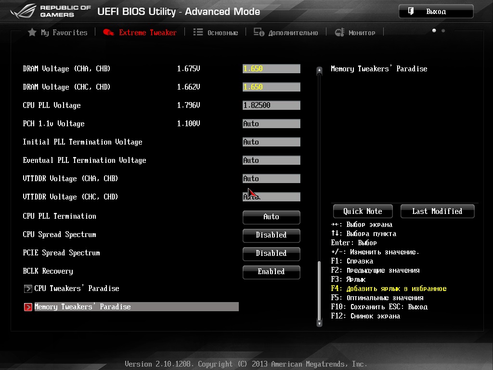Select PCH 1.1v Voltage Auto field
Screen dimensions: 493x370
(272, 124)
